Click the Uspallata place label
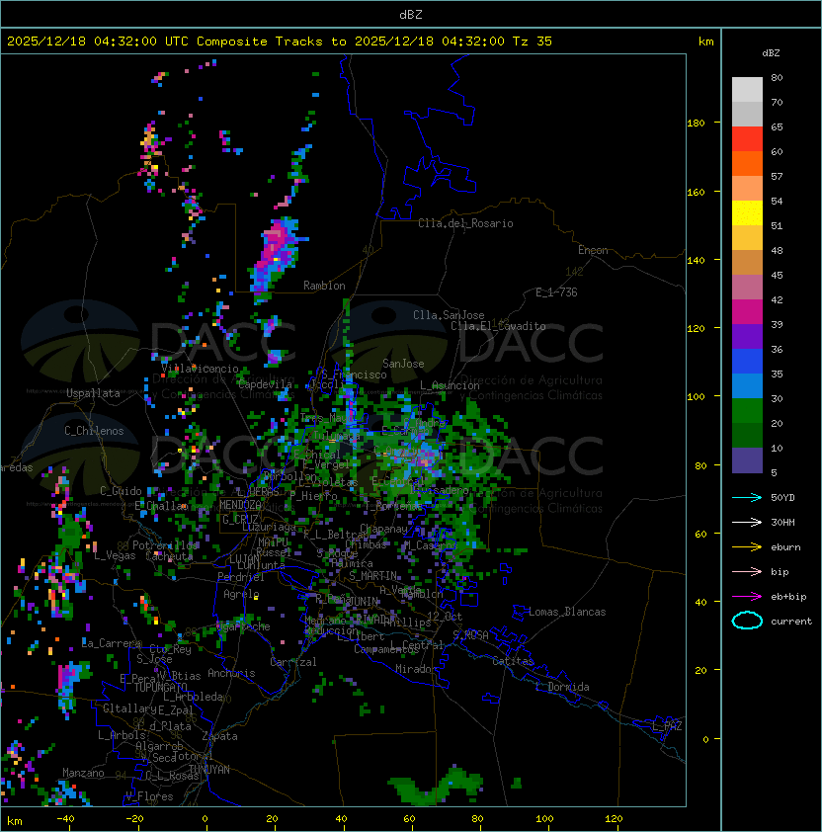This screenshot has height=832, width=822. click(x=94, y=393)
